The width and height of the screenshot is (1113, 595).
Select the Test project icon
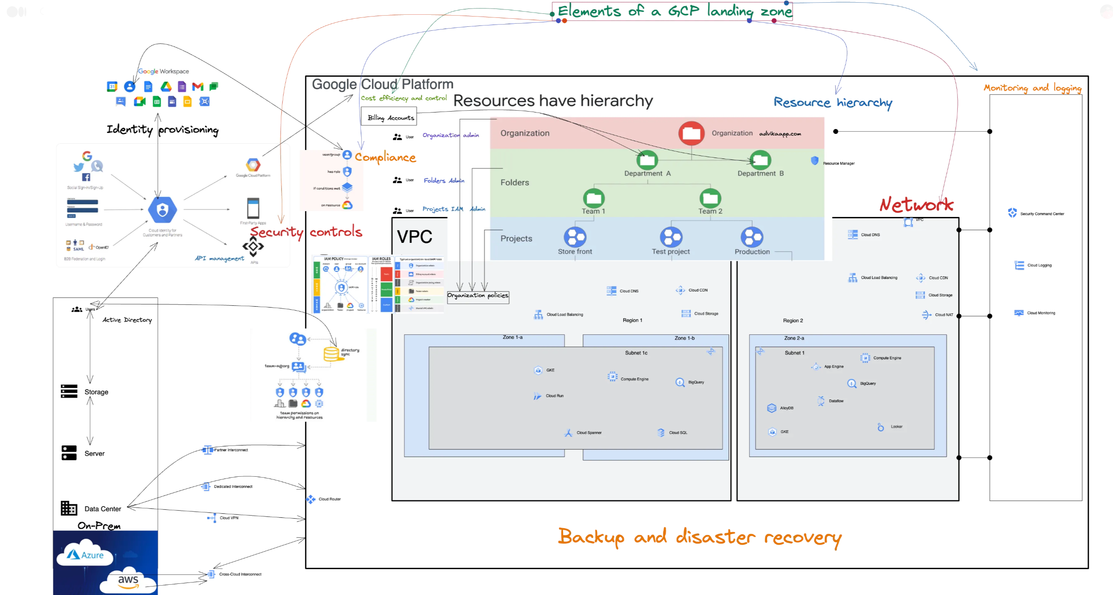click(x=671, y=237)
